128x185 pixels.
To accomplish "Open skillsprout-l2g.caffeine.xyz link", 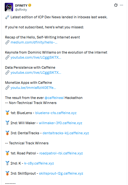I will 61,173.
